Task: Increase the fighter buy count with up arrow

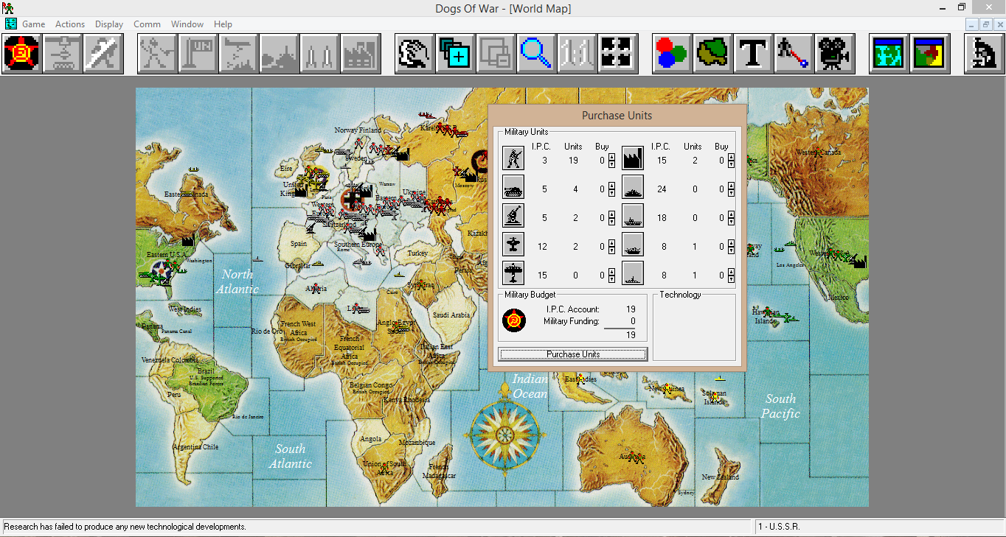Action: (x=611, y=243)
